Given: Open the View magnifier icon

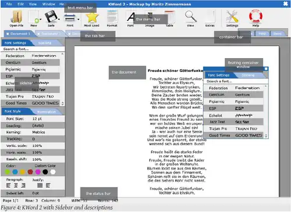Looking at the screenshot, I should (x=191, y=17).
